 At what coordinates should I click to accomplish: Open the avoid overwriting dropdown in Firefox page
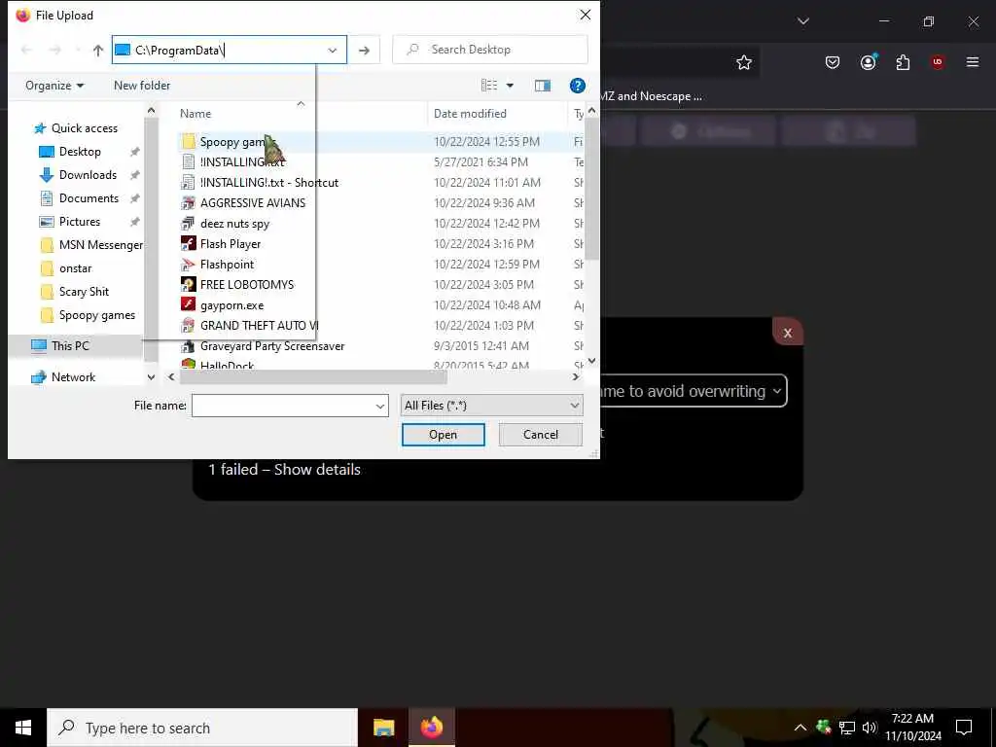pyautogui.click(x=693, y=391)
